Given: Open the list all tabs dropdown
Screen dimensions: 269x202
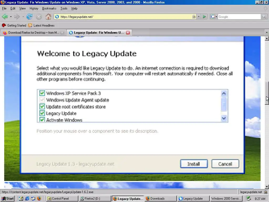Looking at the screenshot, I should (267, 32).
